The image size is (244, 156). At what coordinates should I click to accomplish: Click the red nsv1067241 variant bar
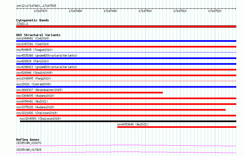tap(126, 47)
